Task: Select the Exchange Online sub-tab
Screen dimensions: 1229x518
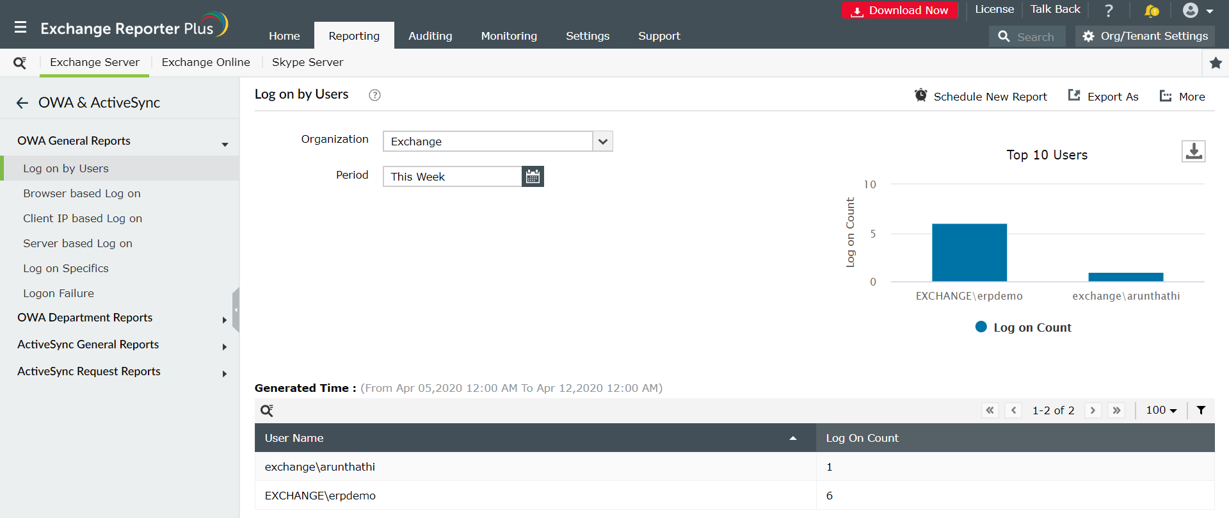Action: [205, 62]
